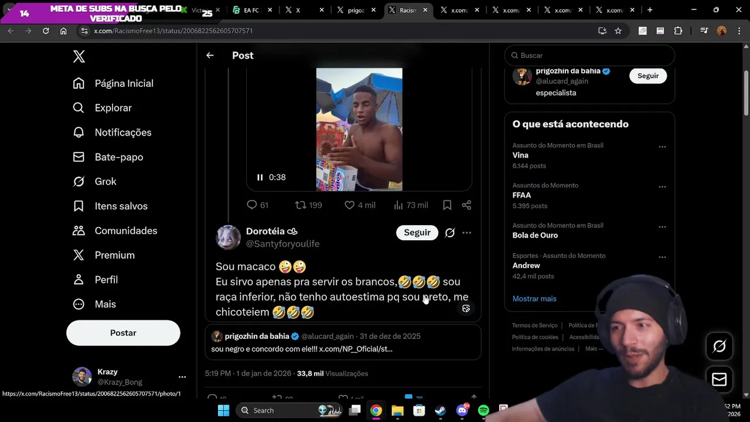Image resolution: width=750 pixels, height=422 pixels.
Task: Open Spotify from the taskbar
Action: pos(483,410)
